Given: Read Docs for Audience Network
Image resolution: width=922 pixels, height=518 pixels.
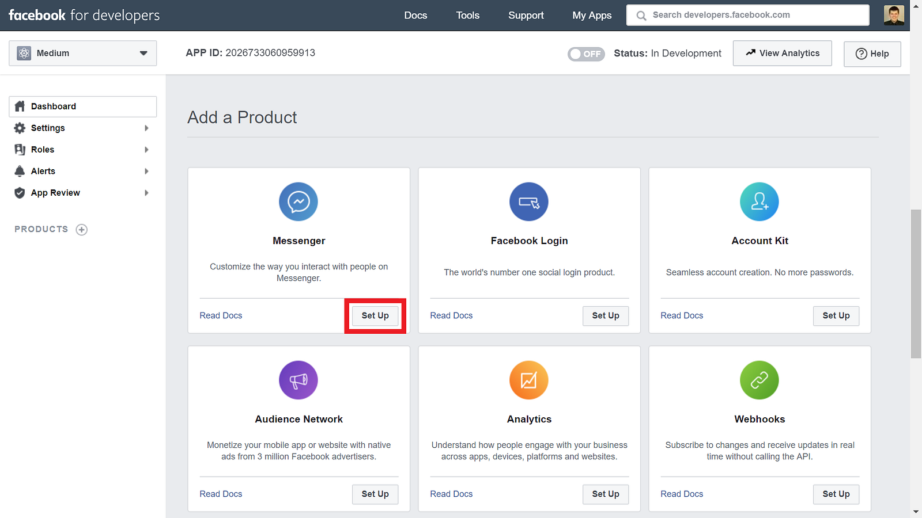Looking at the screenshot, I should (x=221, y=494).
